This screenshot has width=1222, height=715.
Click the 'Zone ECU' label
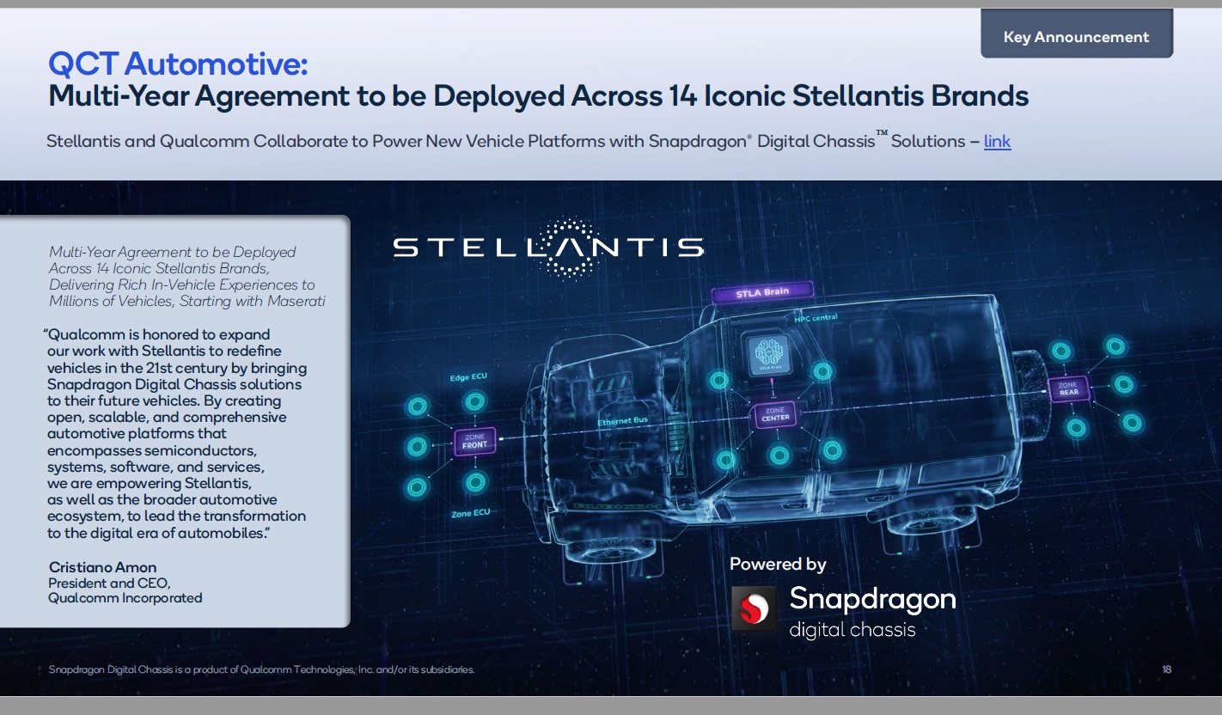click(471, 513)
